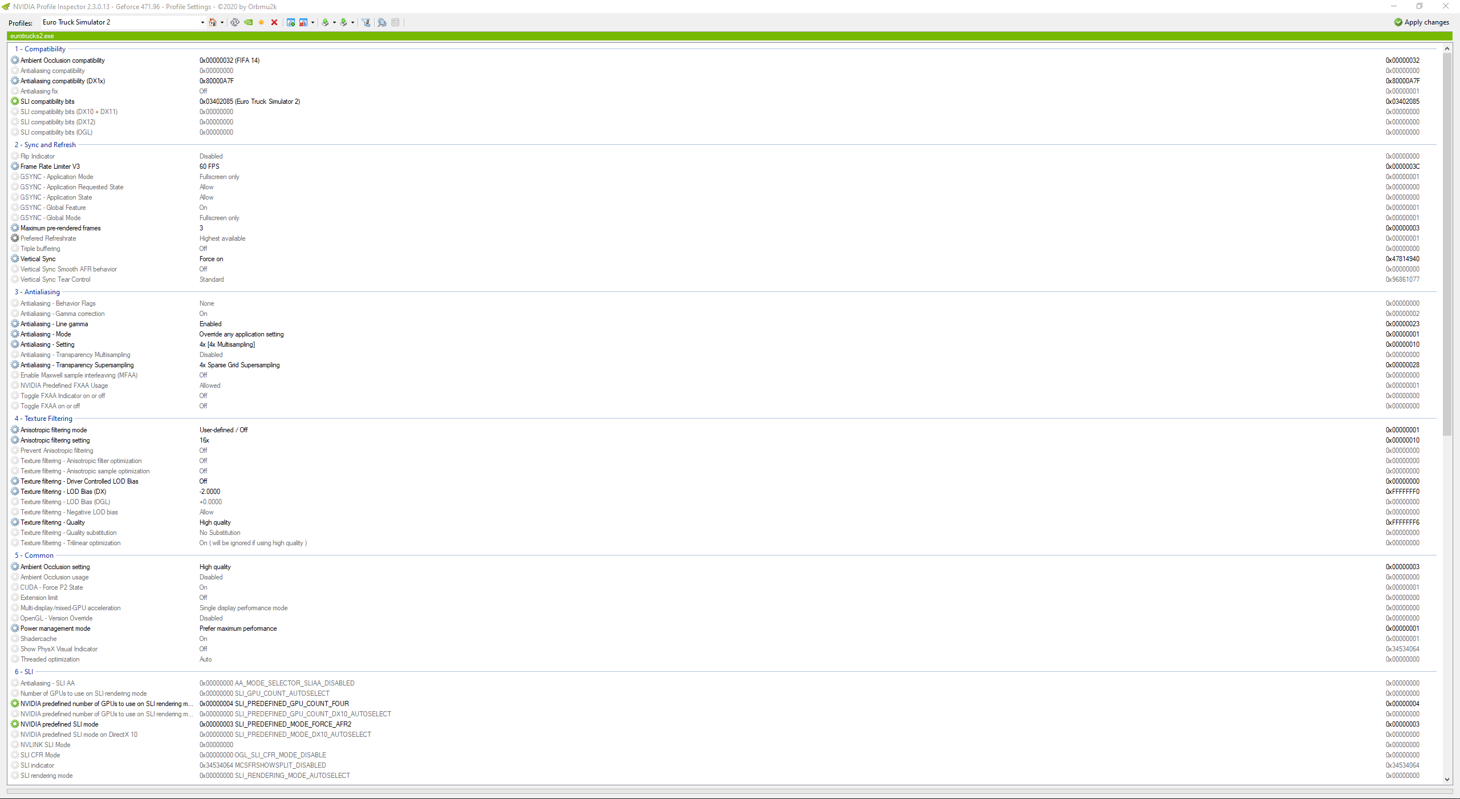Click the green NVIDIA restore defaults icon
The image size is (1460, 799).
pos(248,22)
